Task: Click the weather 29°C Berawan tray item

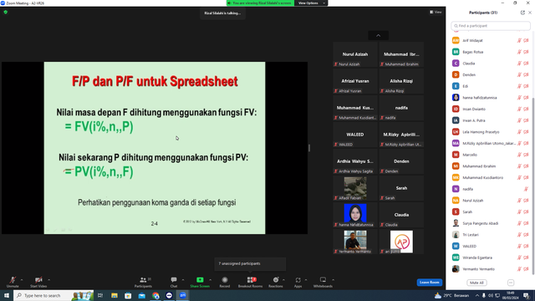Action: point(451,295)
